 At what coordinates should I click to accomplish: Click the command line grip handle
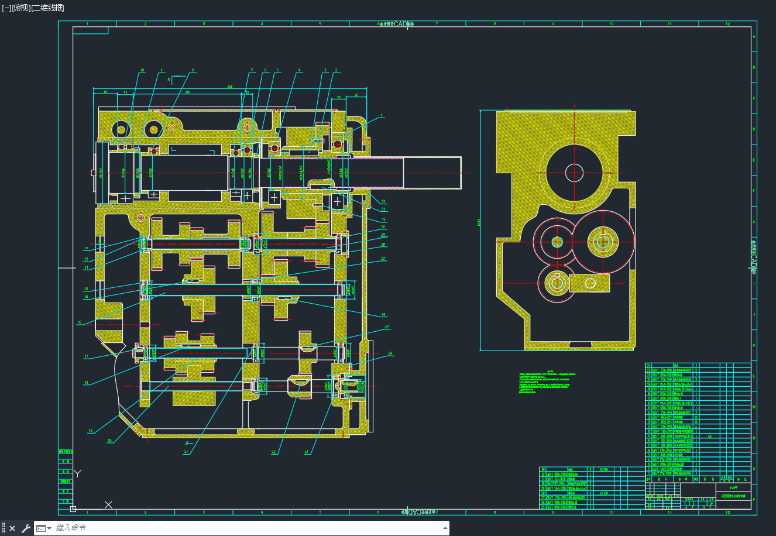point(4,528)
